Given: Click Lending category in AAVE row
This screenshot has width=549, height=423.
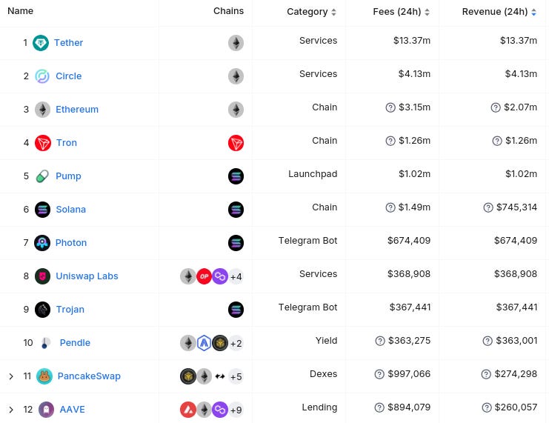Looking at the screenshot, I should [x=319, y=407].
